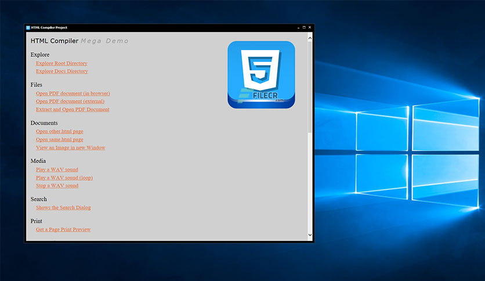Click the Documents section heading
Image resolution: width=485 pixels, height=281 pixels.
pos(44,123)
